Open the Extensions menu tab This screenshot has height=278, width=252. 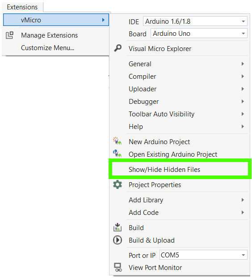click(22, 7)
